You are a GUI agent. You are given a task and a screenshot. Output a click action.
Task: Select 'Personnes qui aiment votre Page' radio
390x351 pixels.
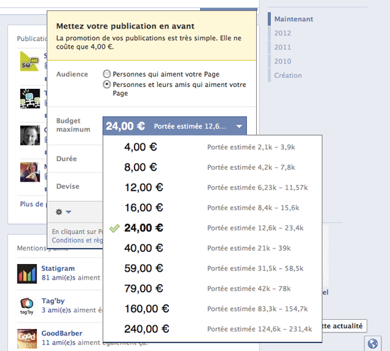tap(107, 74)
